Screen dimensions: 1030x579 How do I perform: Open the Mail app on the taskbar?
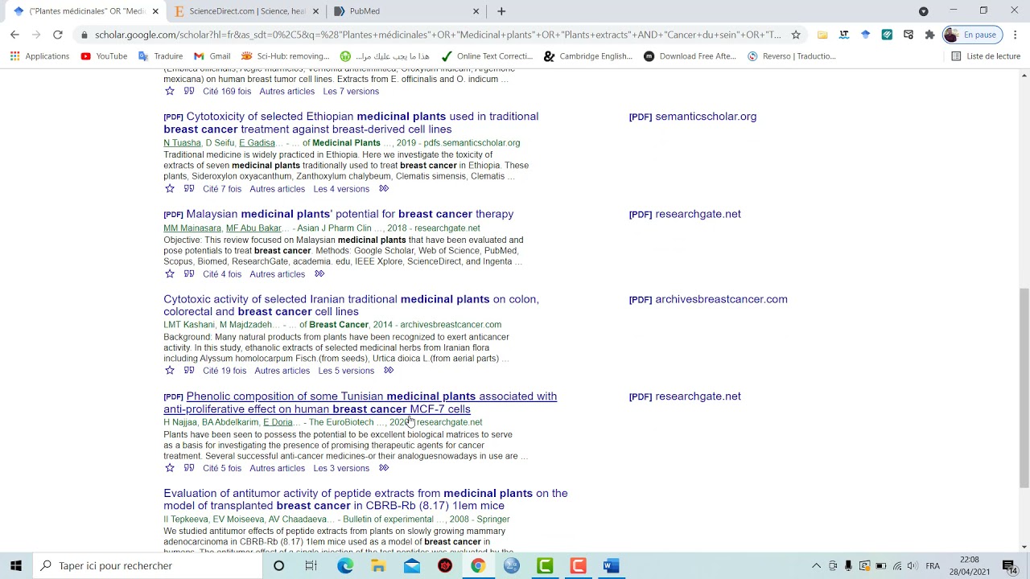[412, 566]
